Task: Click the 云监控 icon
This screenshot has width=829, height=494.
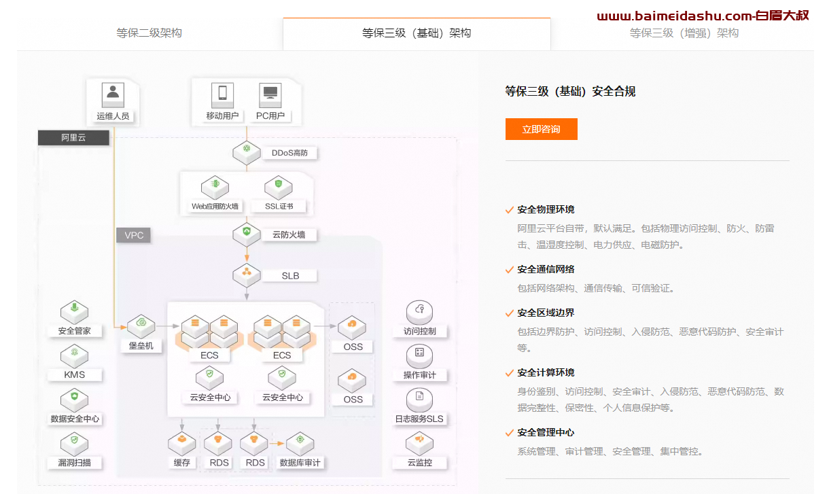Action: pos(420,444)
